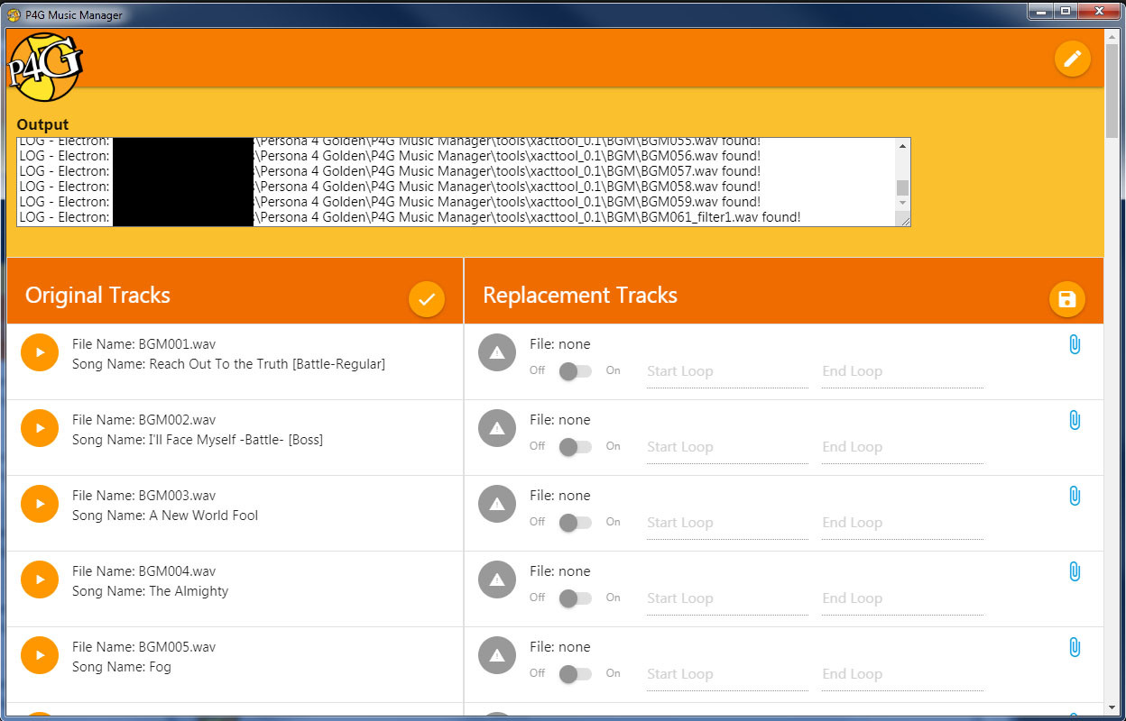Click the save icon in Replacement Tracks header
The height and width of the screenshot is (721, 1126).
[x=1067, y=299]
